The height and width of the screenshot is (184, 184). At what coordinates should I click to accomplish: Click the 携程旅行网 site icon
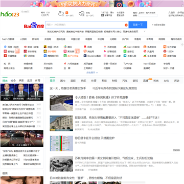[45, 56]
